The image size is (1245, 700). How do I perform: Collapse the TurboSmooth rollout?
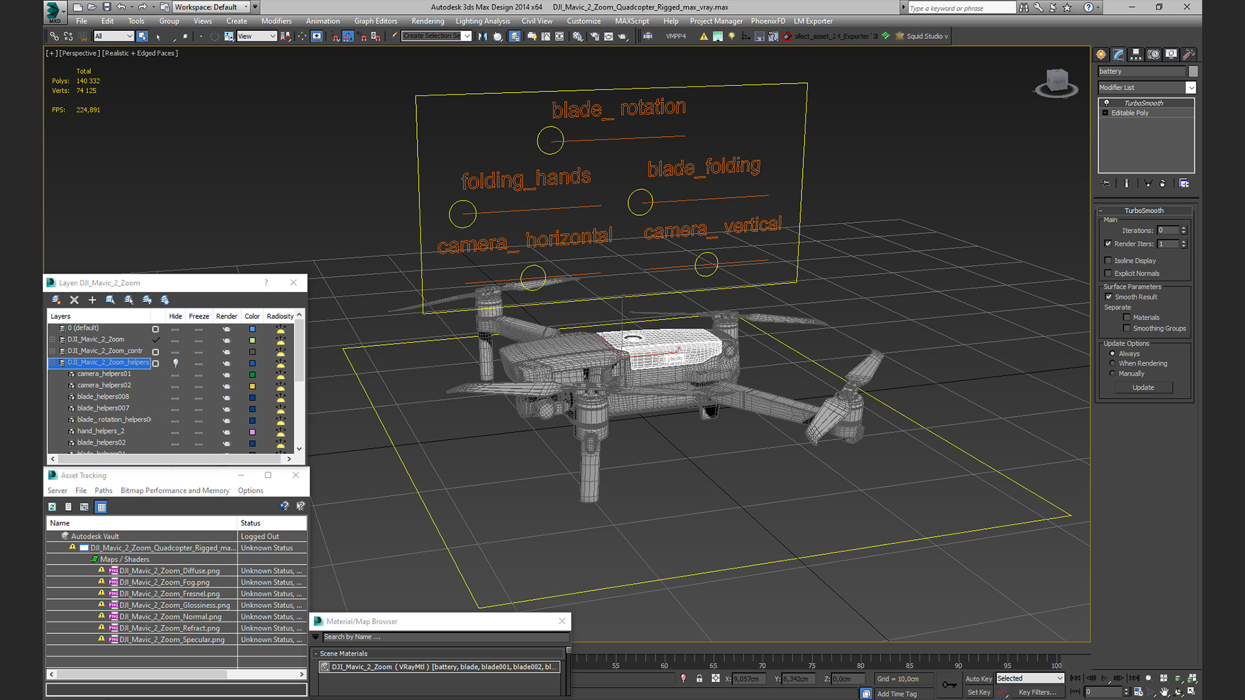pyautogui.click(x=1100, y=211)
